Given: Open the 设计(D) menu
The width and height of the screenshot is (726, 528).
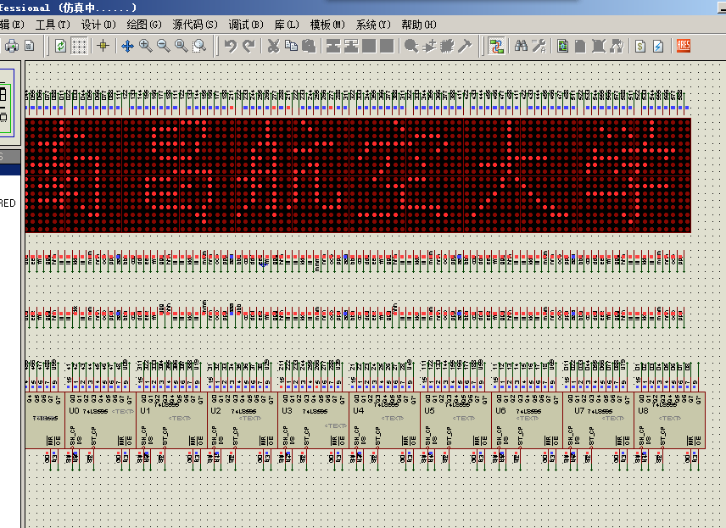Looking at the screenshot, I should (x=98, y=25).
